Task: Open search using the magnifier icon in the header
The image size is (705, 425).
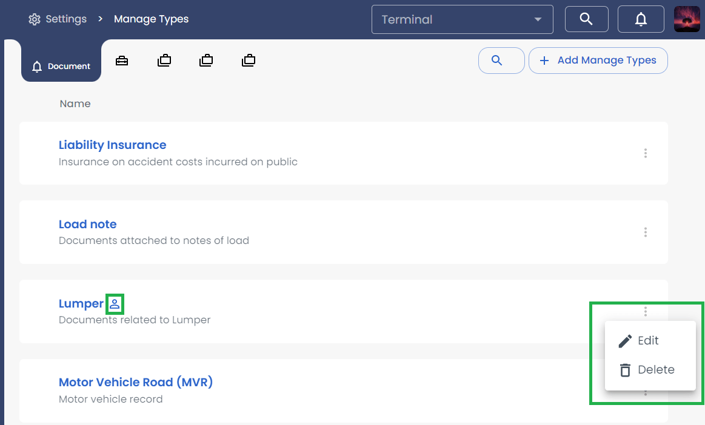Action: tap(586, 19)
